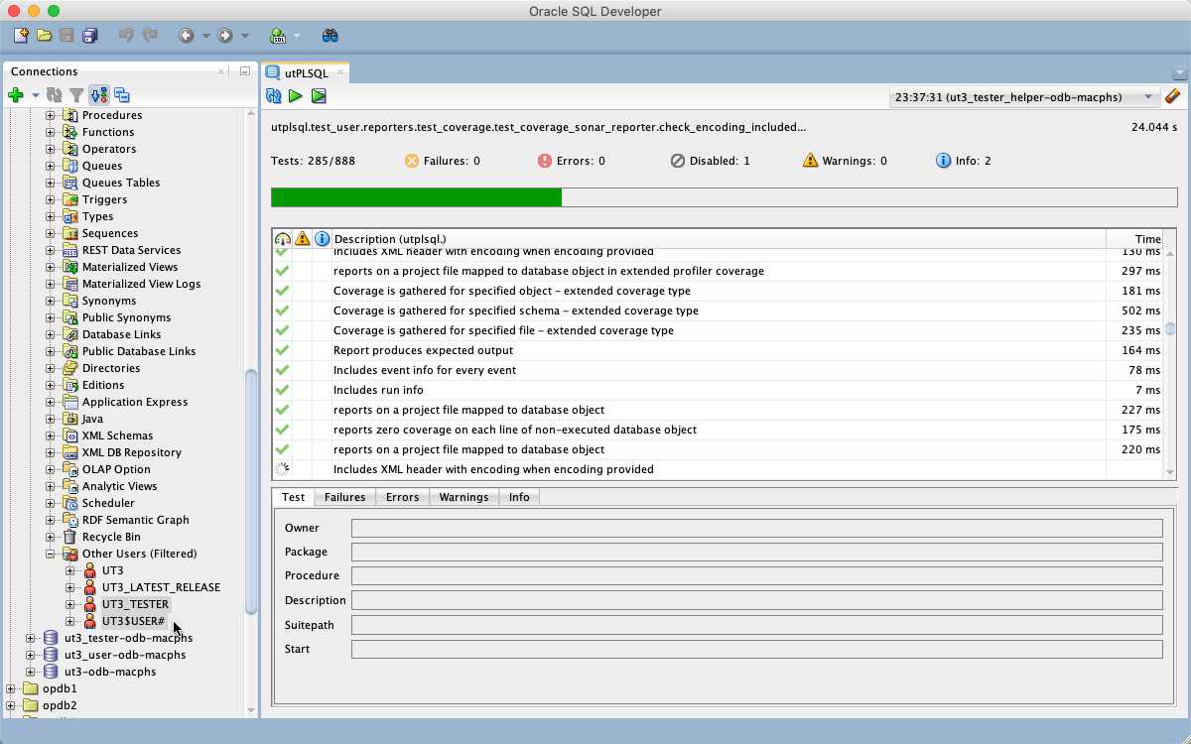Rerun tests with the green play icon
The image size is (1191, 744).
pyautogui.click(x=296, y=96)
